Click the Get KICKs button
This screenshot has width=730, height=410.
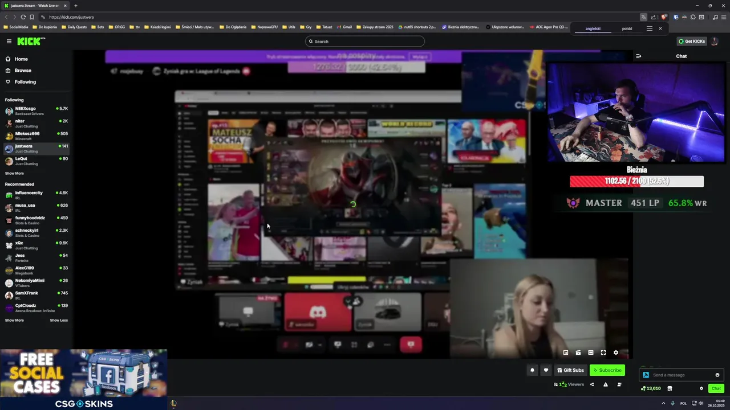(x=692, y=41)
